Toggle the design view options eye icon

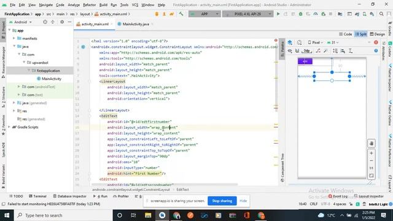pyautogui.click(x=290, y=51)
